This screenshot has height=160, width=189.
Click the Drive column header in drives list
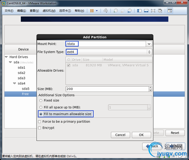click(x=76, y=60)
